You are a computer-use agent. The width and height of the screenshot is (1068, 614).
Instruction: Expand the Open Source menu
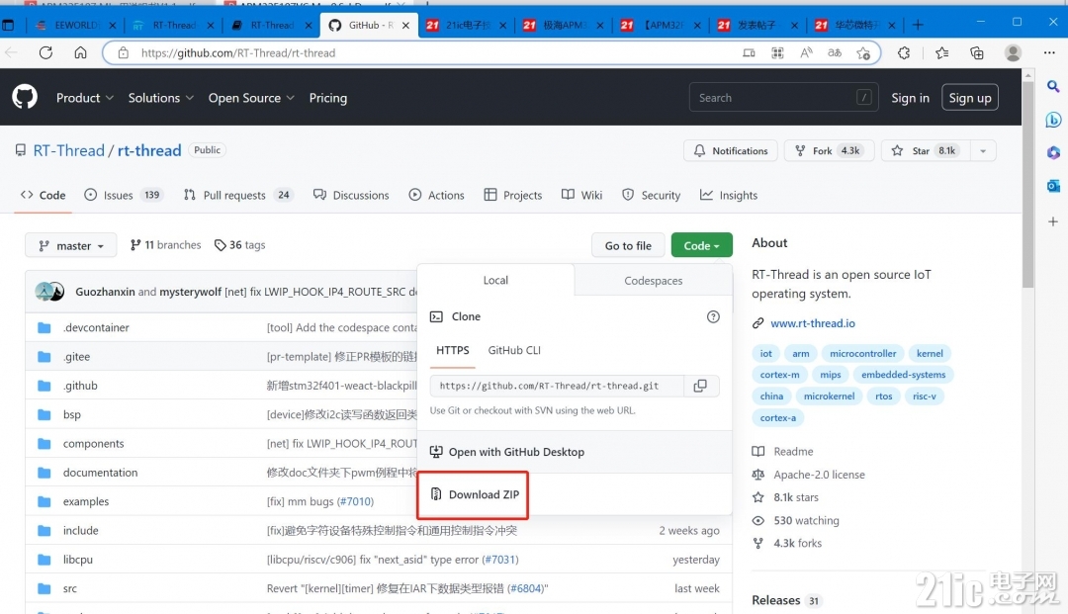pyautogui.click(x=251, y=97)
